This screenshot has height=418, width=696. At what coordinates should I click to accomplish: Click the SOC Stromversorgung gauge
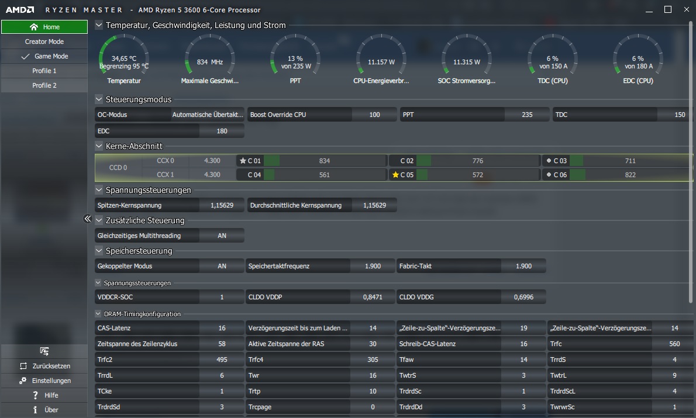point(467,60)
